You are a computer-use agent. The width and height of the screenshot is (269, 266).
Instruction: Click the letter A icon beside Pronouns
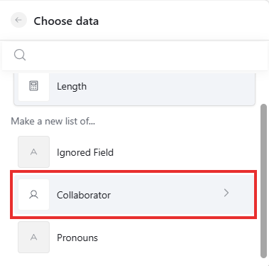[x=33, y=237]
